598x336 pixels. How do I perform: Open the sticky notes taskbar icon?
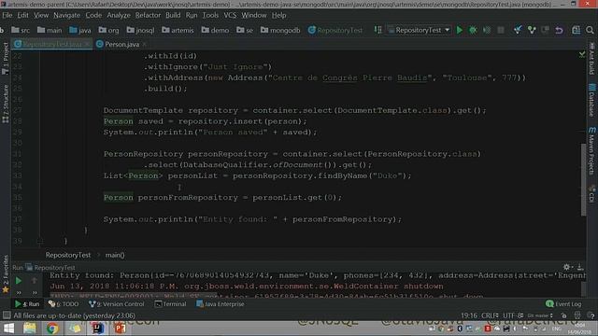pyautogui.click(x=75, y=328)
